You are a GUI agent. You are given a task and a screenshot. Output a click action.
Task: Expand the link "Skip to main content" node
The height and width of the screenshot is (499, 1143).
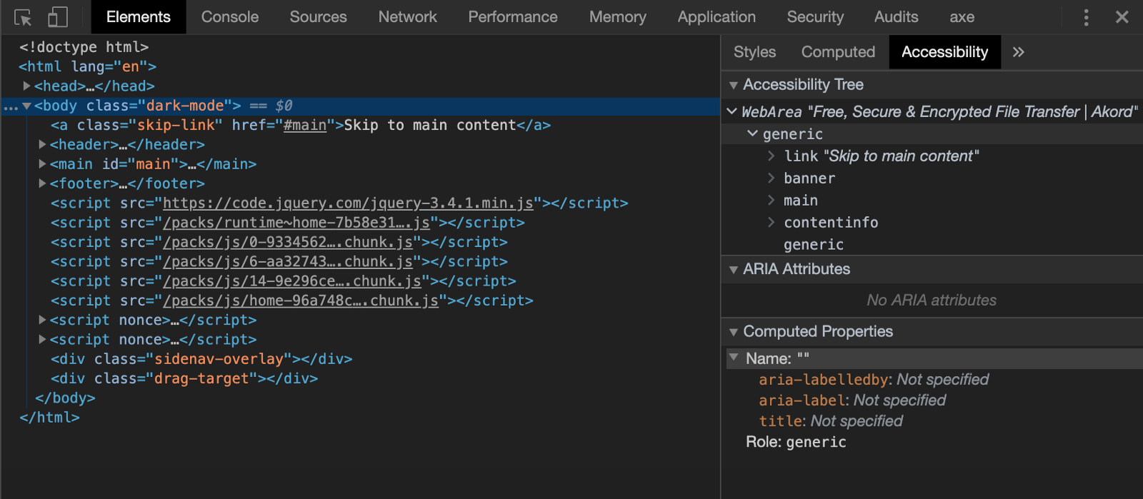[771, 156]
